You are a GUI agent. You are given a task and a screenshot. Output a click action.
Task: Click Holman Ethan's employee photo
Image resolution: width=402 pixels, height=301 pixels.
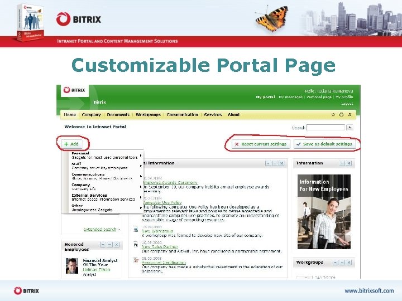pos(72,266)
